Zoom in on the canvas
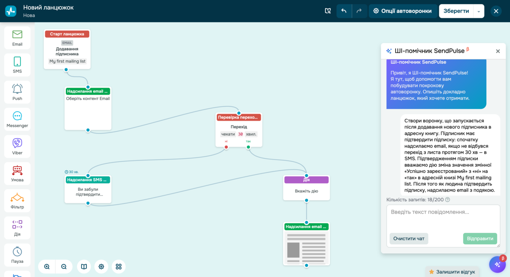 [47, 267]
